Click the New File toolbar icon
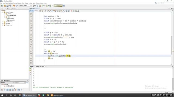This screenshot has height=97, width=174. pos(2,6)
